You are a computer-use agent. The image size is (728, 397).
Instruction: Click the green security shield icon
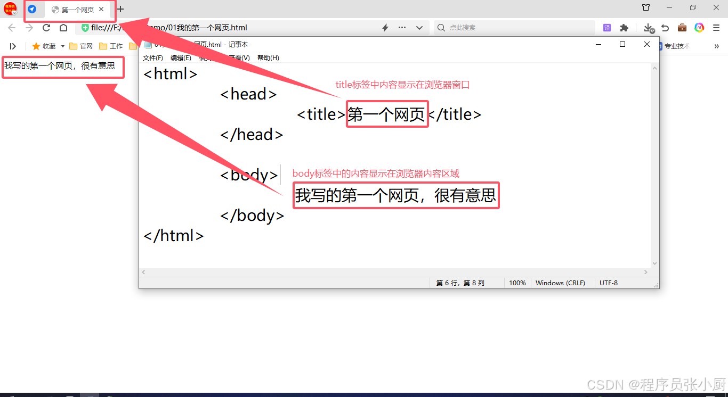coord(85,28)
